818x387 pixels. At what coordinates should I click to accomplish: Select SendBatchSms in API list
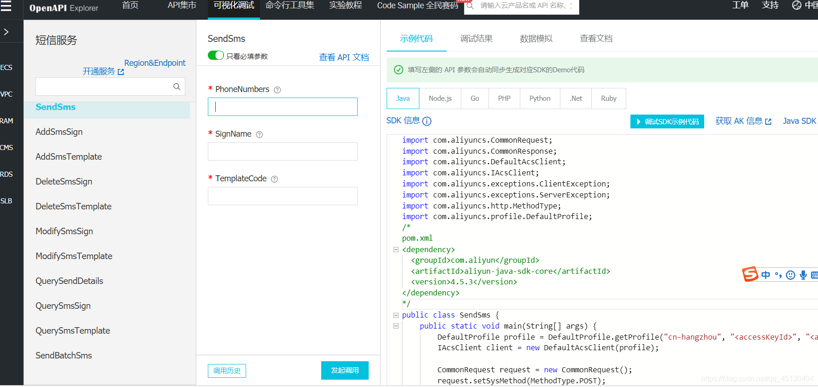tap(64, 356)
